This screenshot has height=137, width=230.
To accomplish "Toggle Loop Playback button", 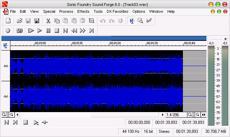I will point(19,31).
